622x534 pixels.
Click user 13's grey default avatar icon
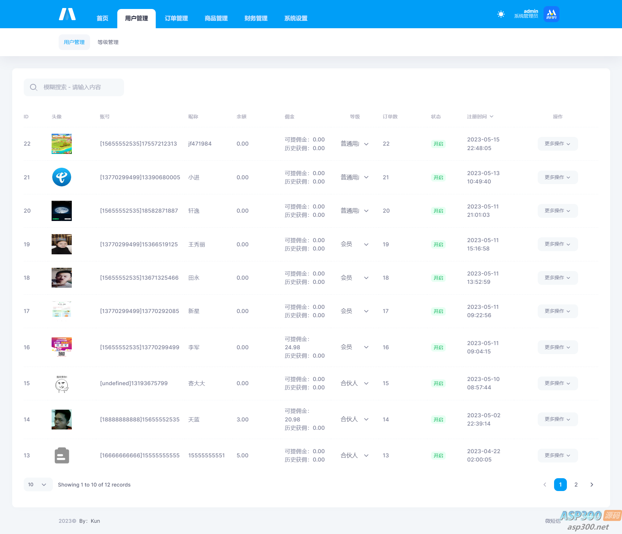click(x=62, y=455)
